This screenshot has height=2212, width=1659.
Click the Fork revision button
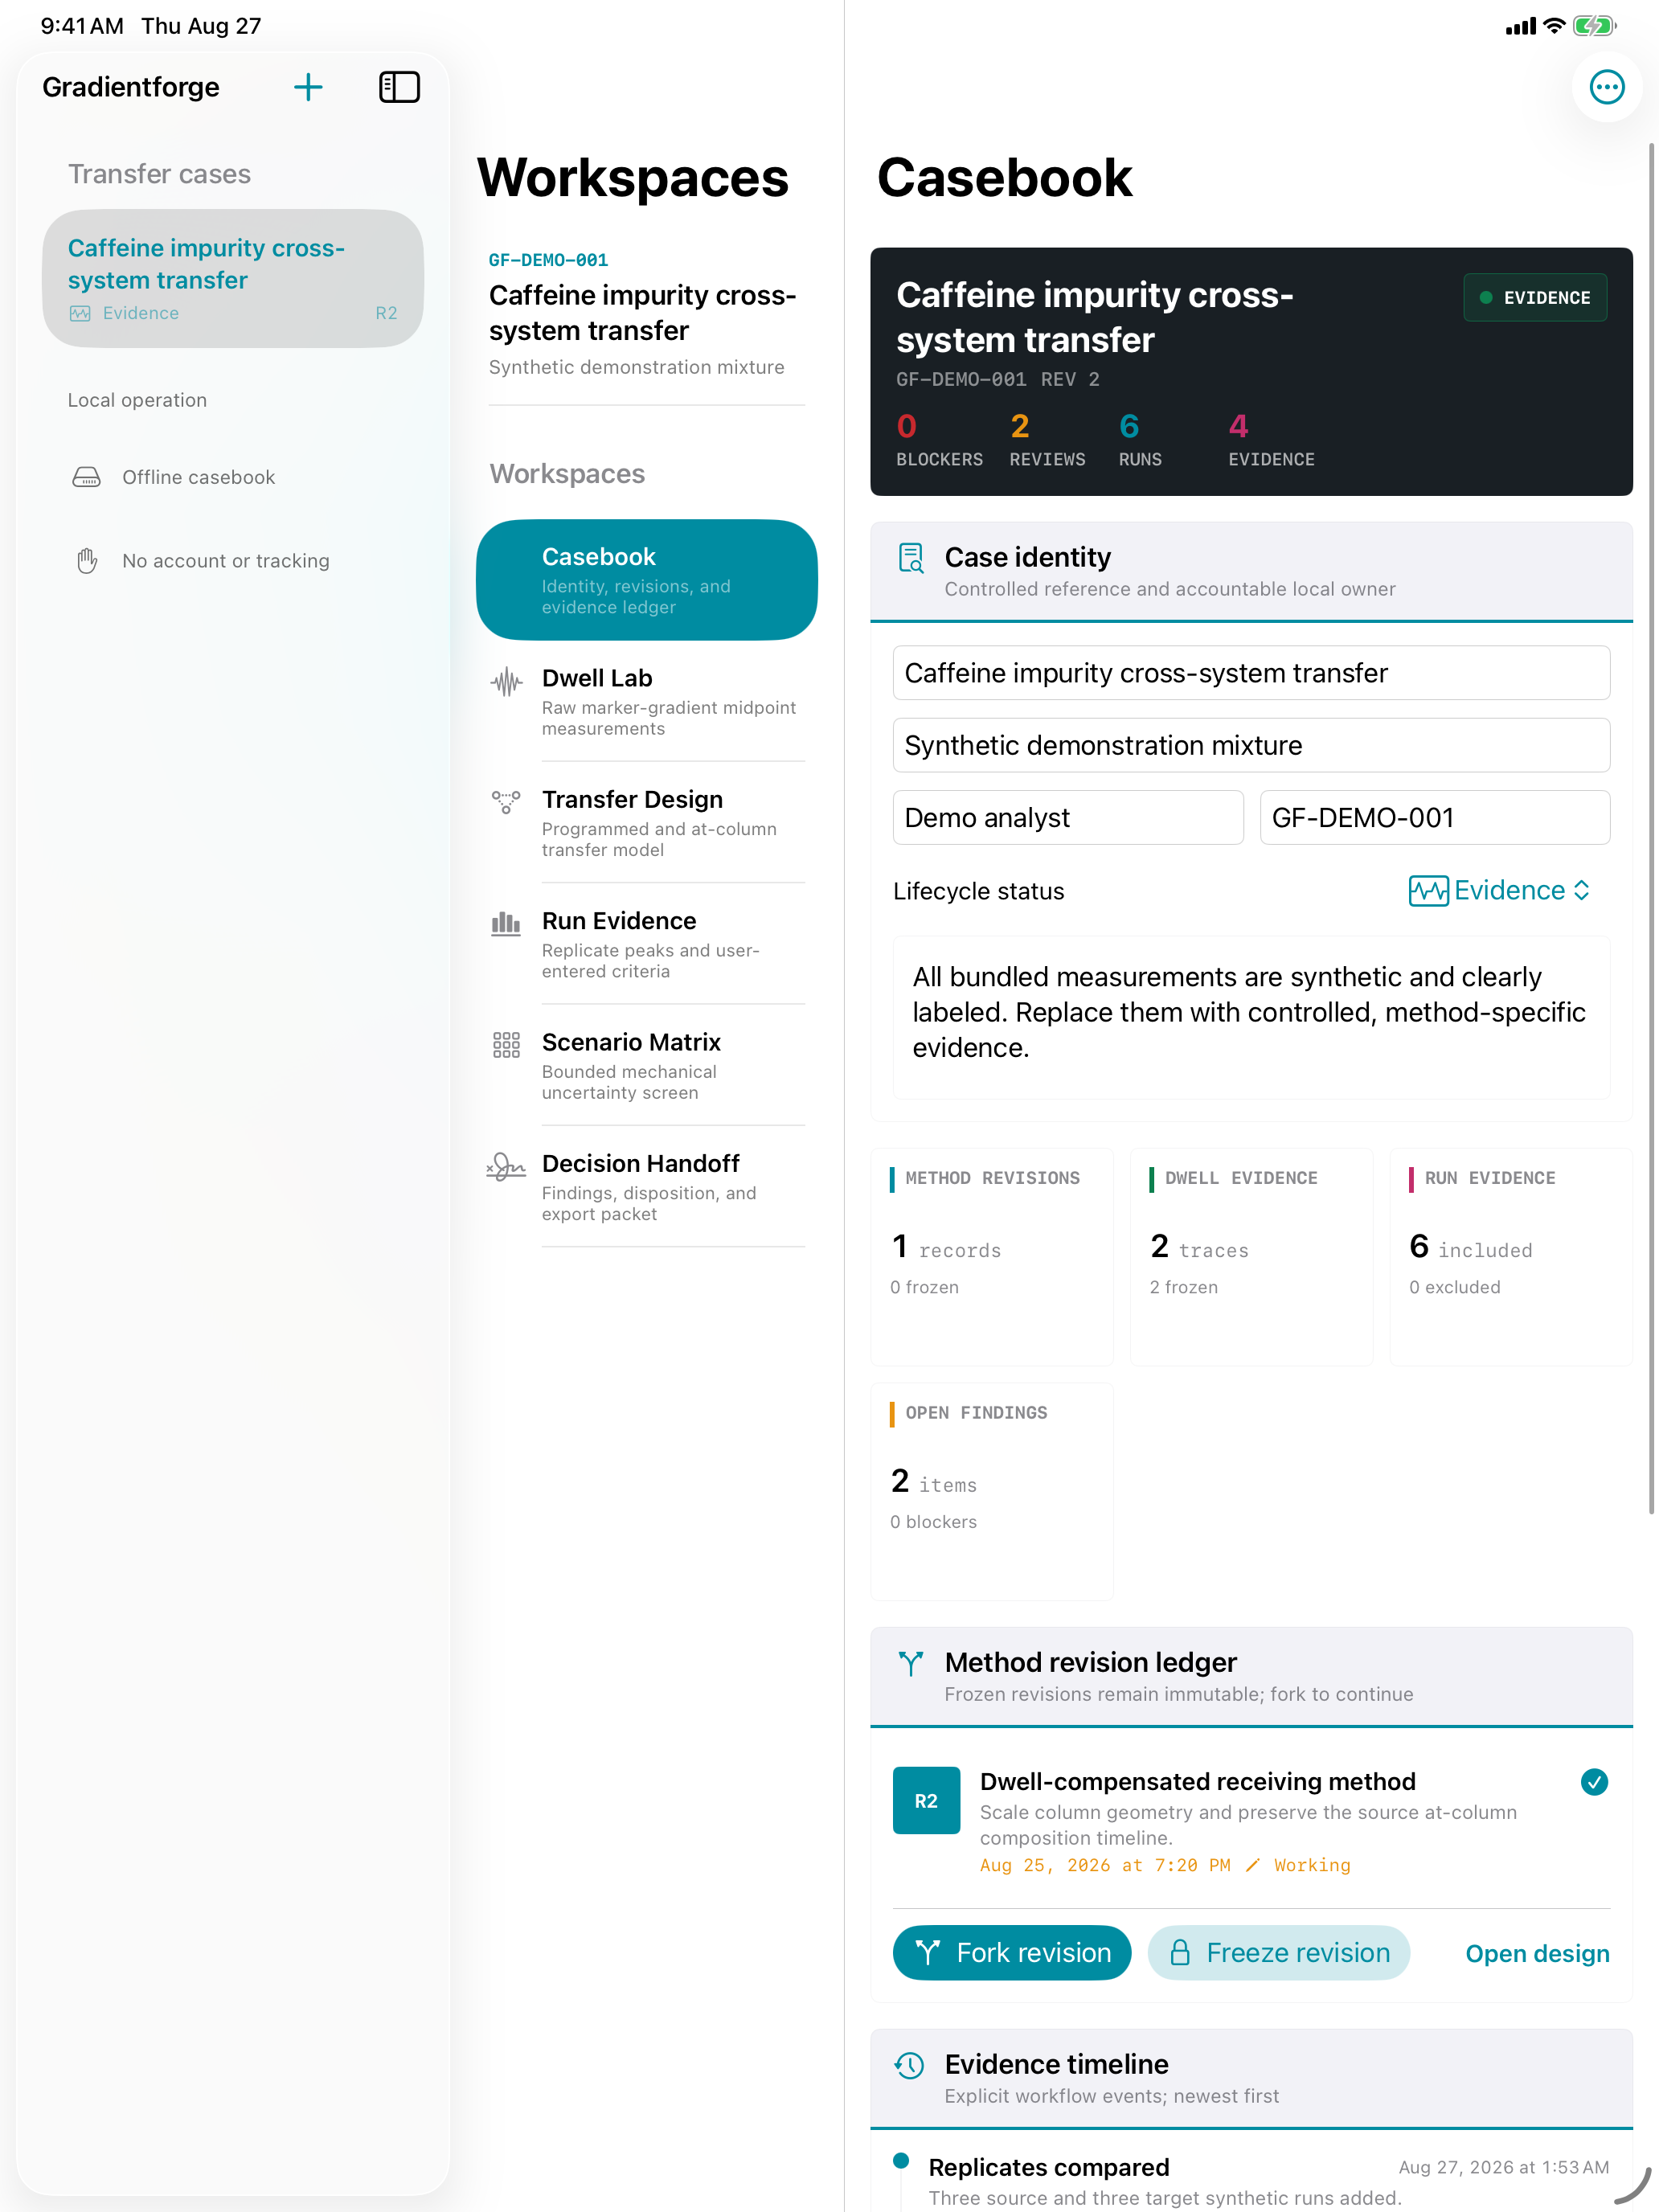tap(1012, 1952)
